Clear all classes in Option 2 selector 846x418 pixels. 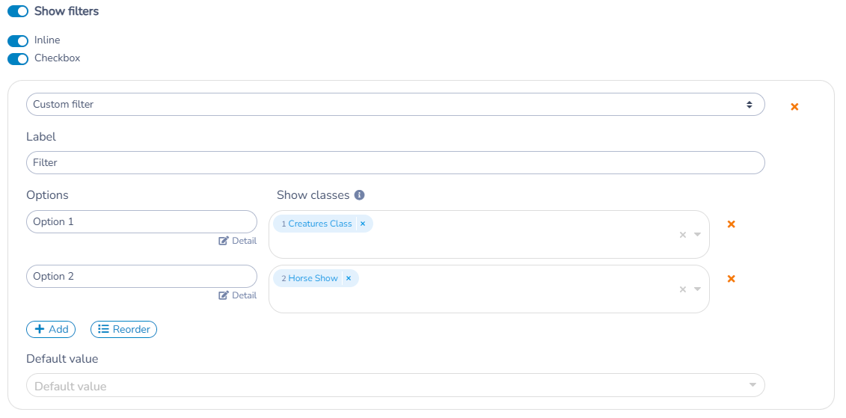coord(682,289)
